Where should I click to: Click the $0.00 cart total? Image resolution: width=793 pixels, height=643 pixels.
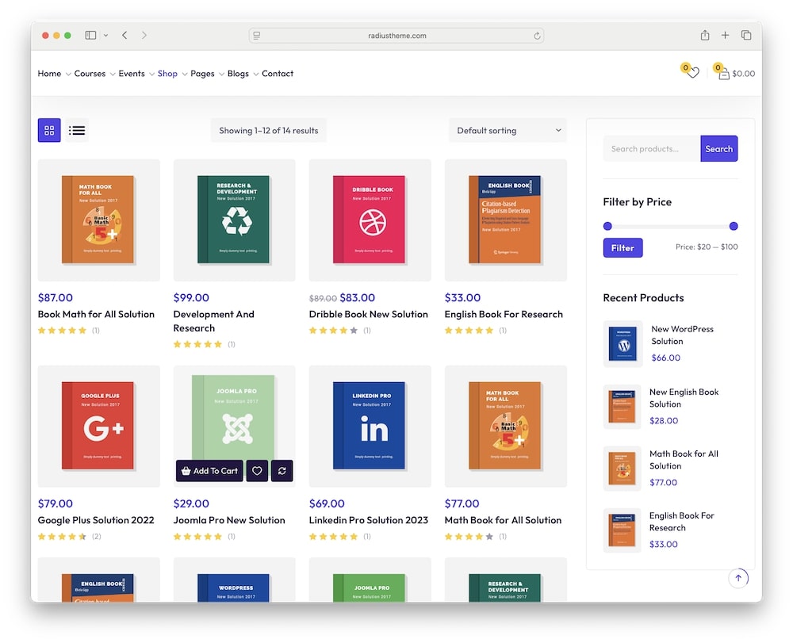pos(744,73)
